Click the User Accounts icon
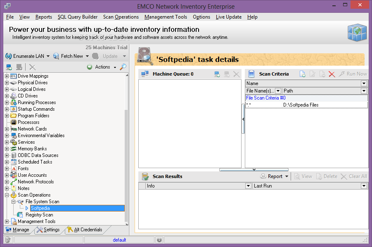The width and height of the screenshot is (372, 247). point(14,175)
